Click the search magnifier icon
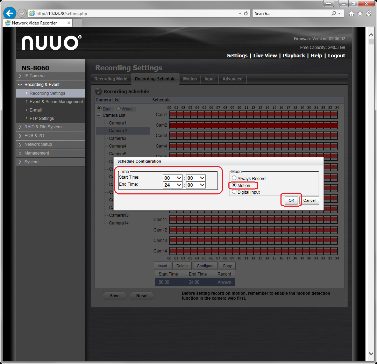The height and width of the screenshot is (364, 377). (x=334, y=14)
